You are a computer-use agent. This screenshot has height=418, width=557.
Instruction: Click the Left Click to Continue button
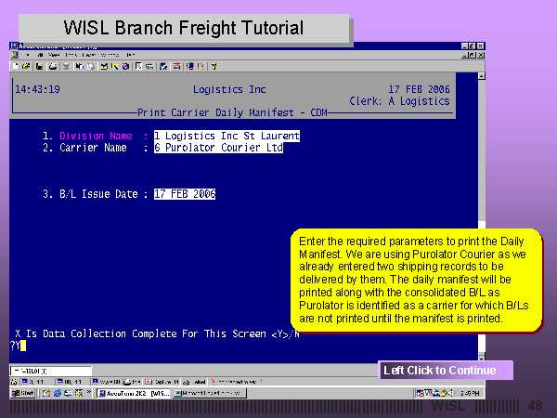click(446, 370)
